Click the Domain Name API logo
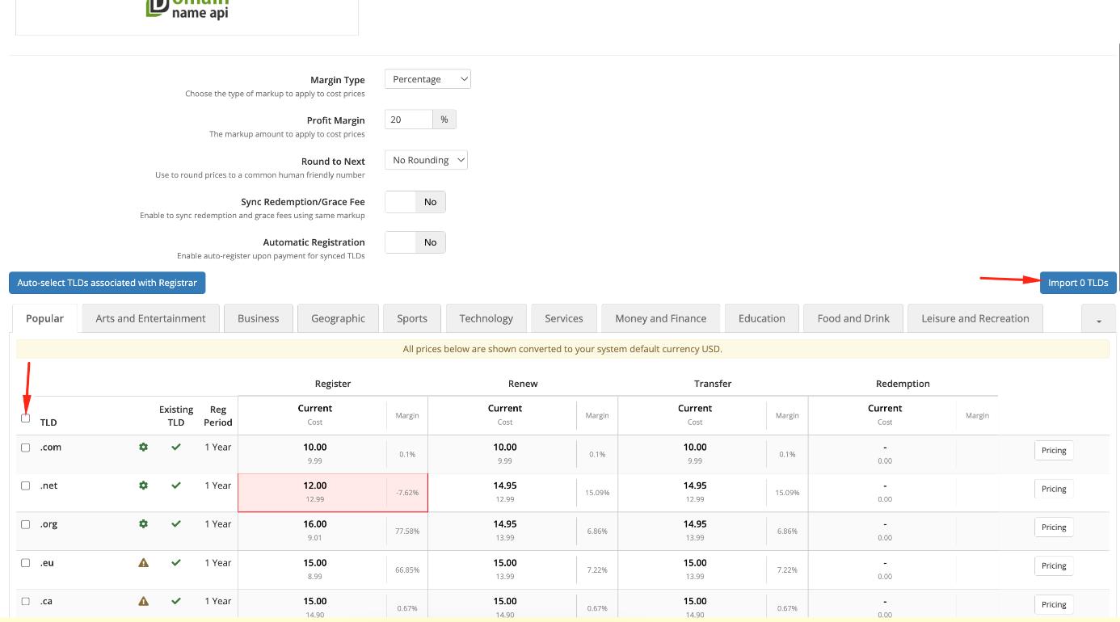1120x622 pixels. click(187, 10)
